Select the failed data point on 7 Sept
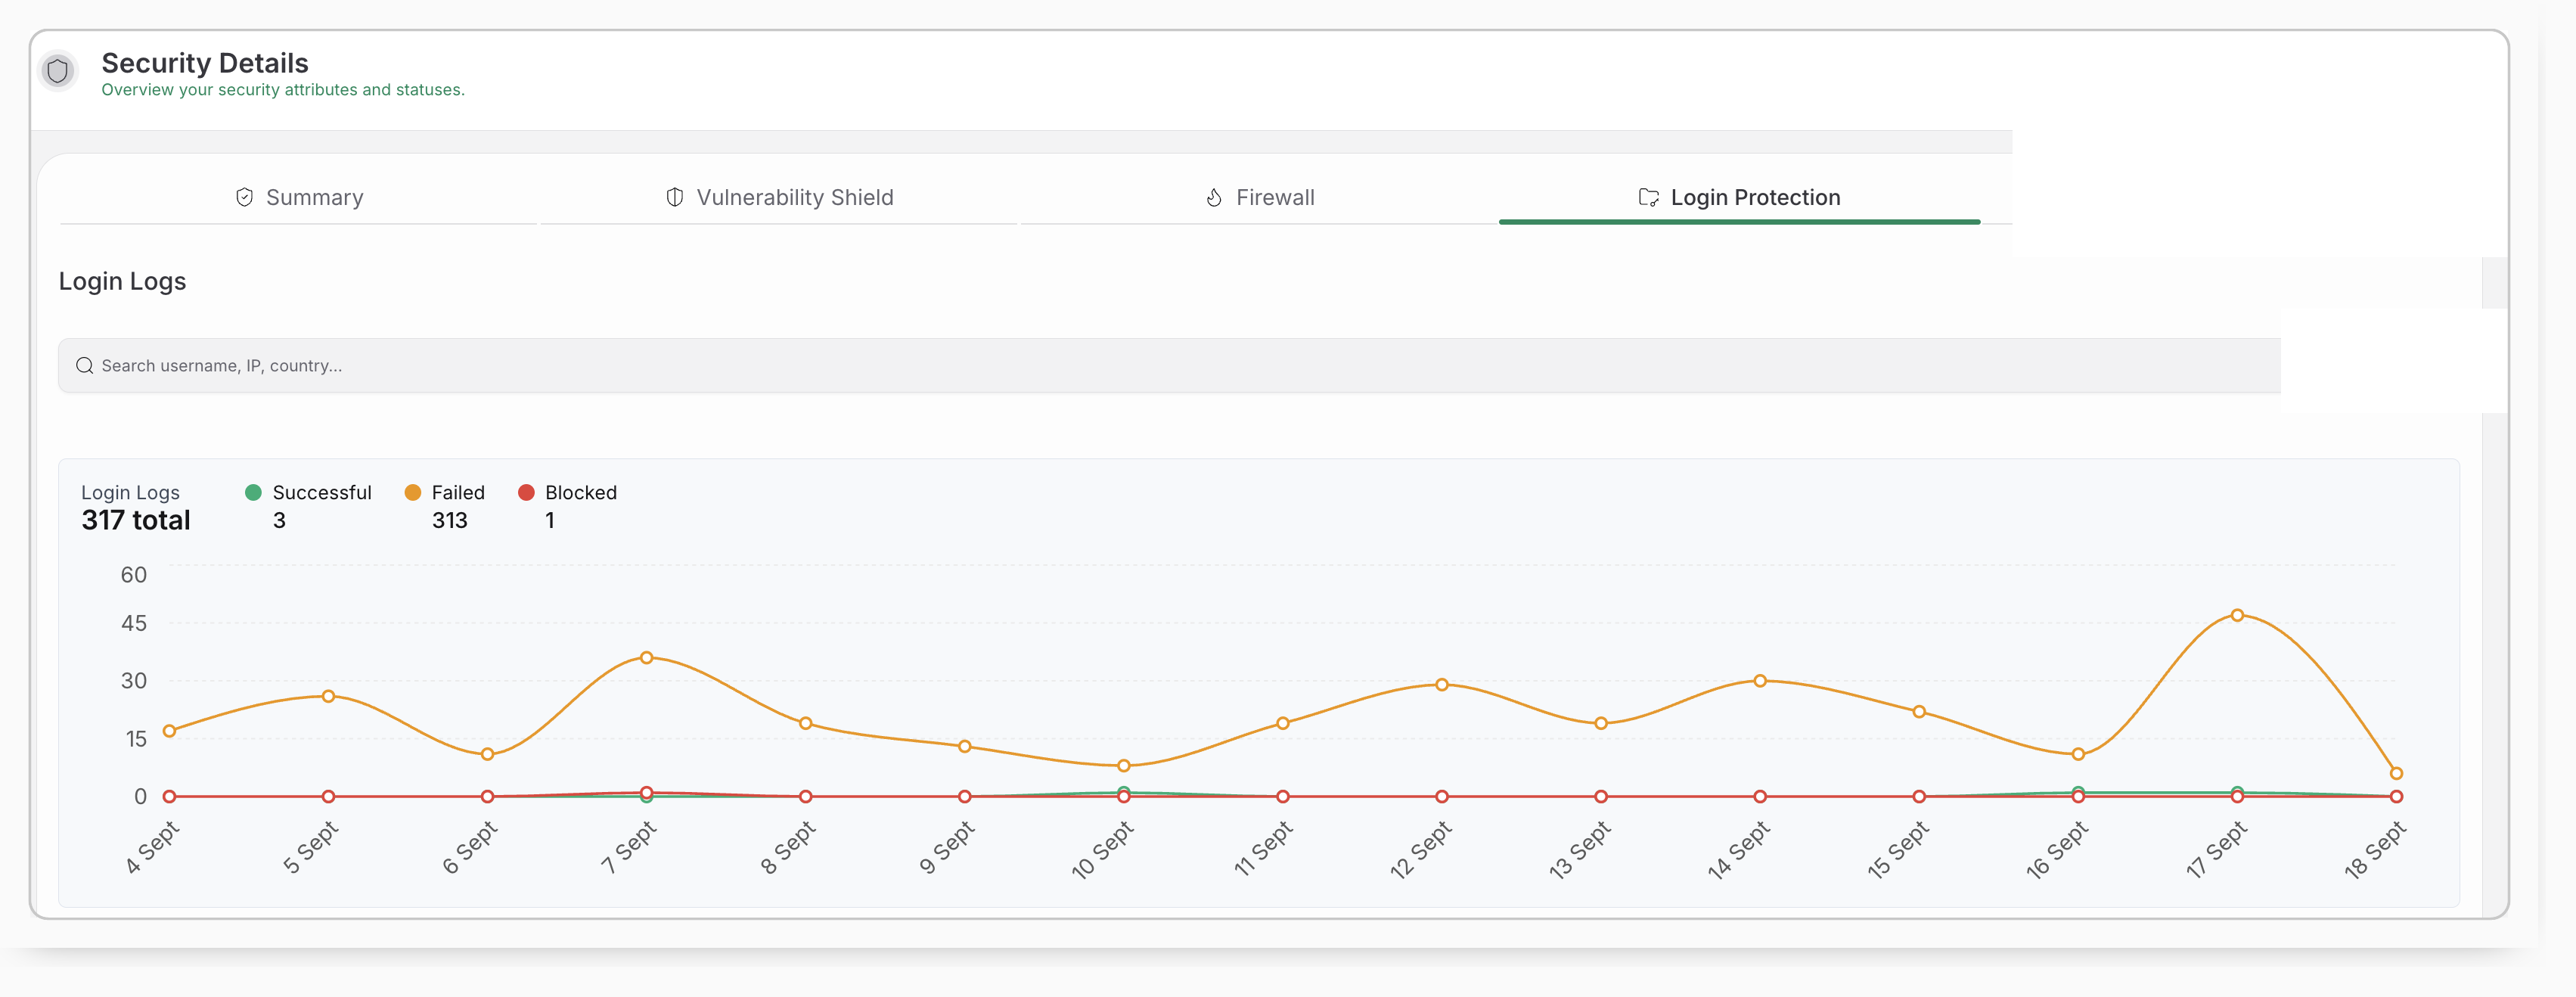This screenshot has height=997, width=2576. 647,658
